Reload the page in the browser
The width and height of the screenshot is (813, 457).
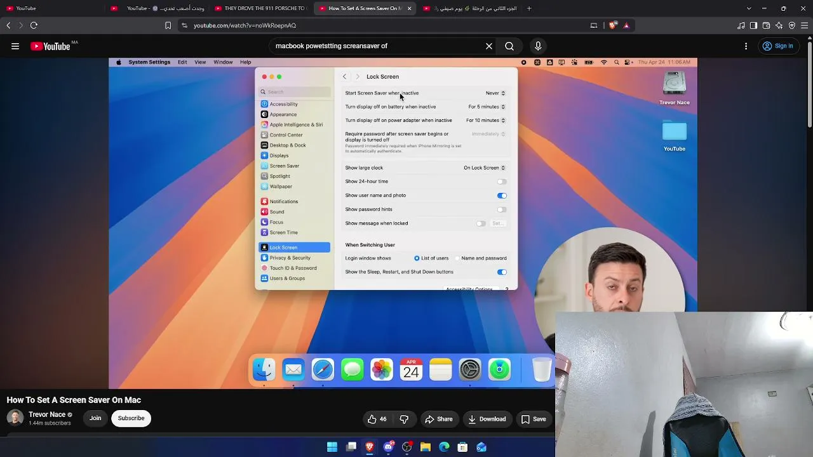pos(34,25)
